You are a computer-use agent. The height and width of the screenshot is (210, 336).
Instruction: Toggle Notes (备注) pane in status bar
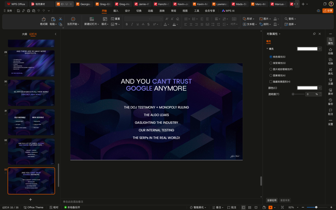(218, 208)
